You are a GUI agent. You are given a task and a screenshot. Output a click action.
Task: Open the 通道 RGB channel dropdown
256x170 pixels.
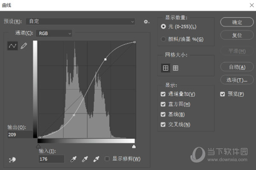click(x=54, y=33)
